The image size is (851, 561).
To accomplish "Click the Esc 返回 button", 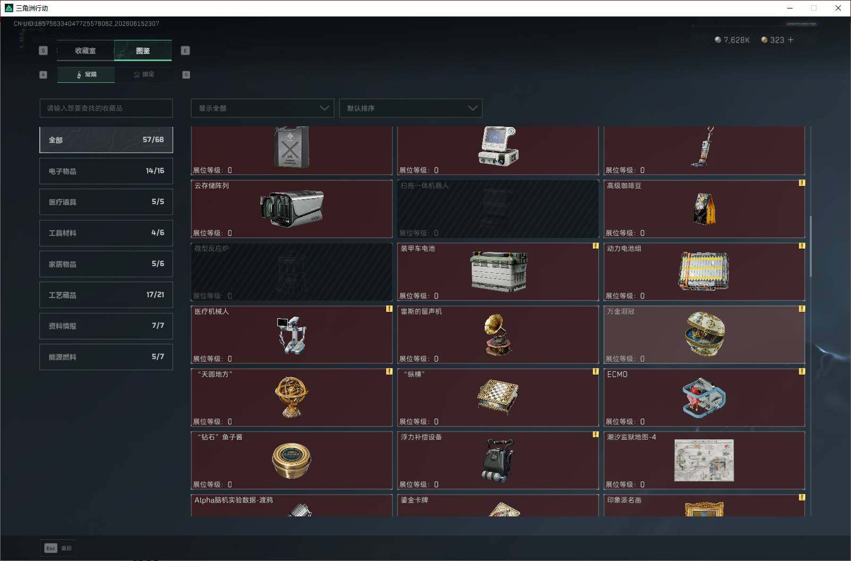I will [x=58, y=548].
